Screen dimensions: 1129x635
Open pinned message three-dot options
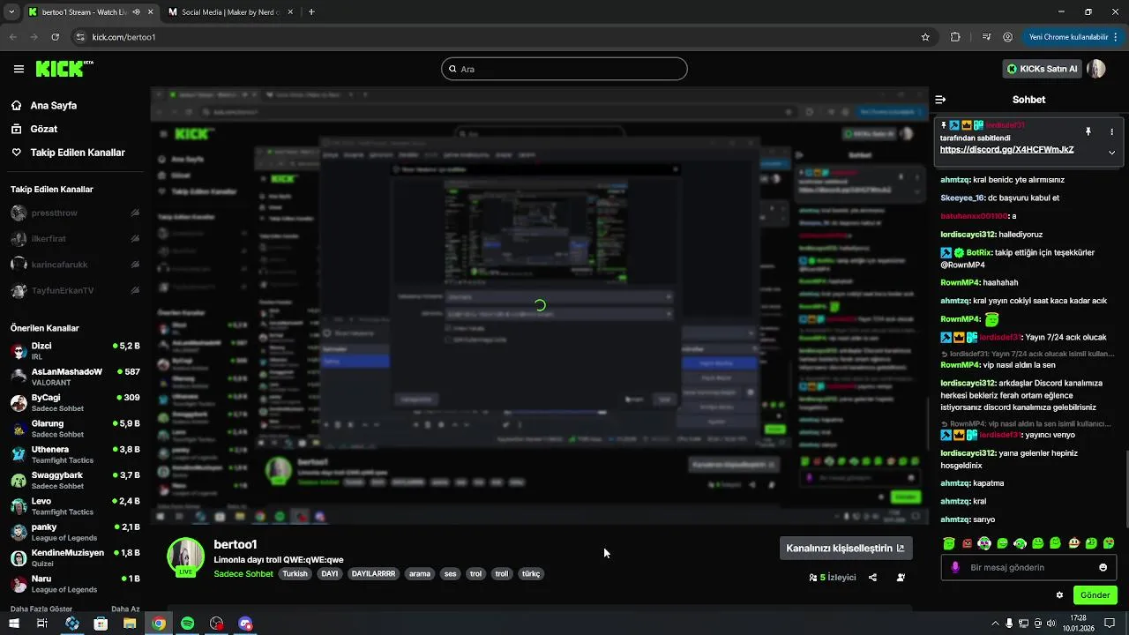pos(1111,131)
